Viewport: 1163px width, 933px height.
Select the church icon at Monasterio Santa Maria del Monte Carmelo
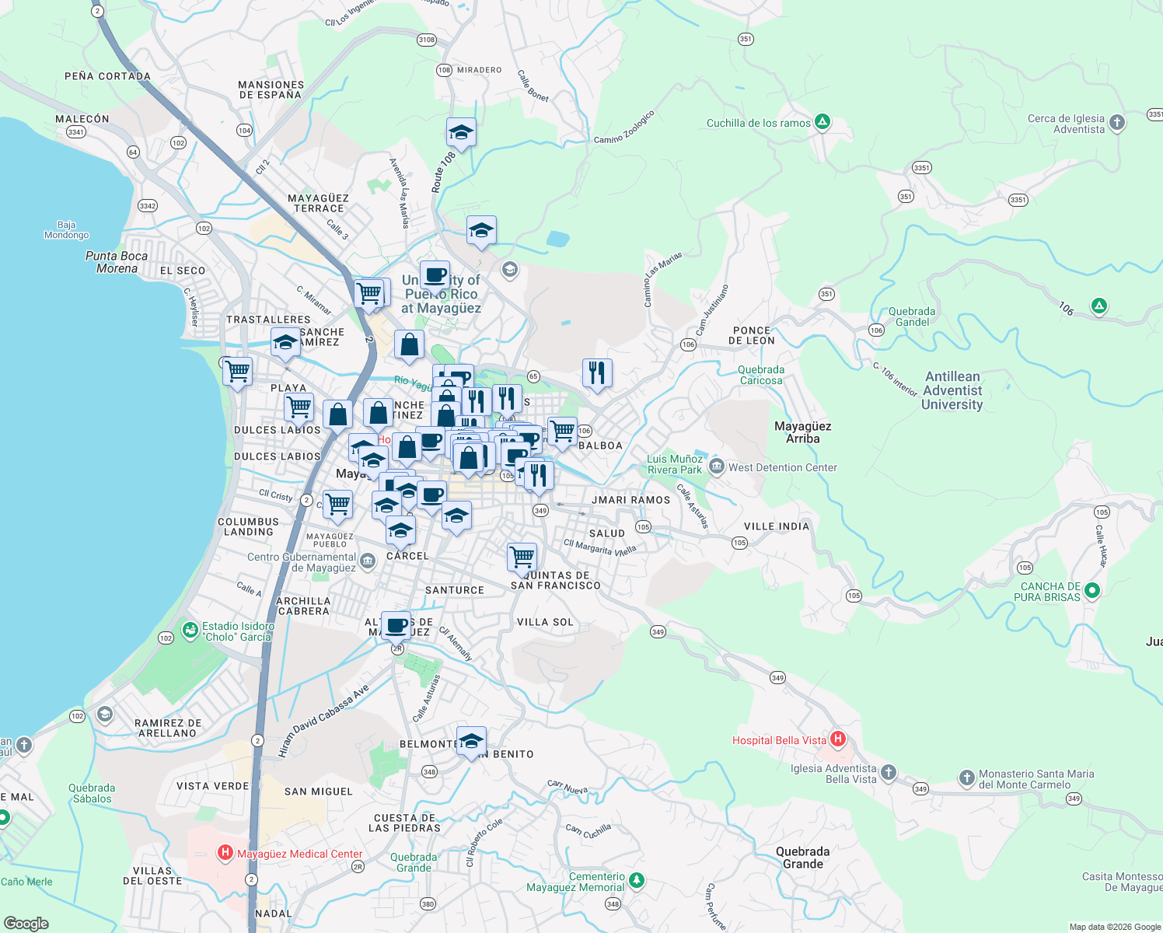tap(967, 777)
